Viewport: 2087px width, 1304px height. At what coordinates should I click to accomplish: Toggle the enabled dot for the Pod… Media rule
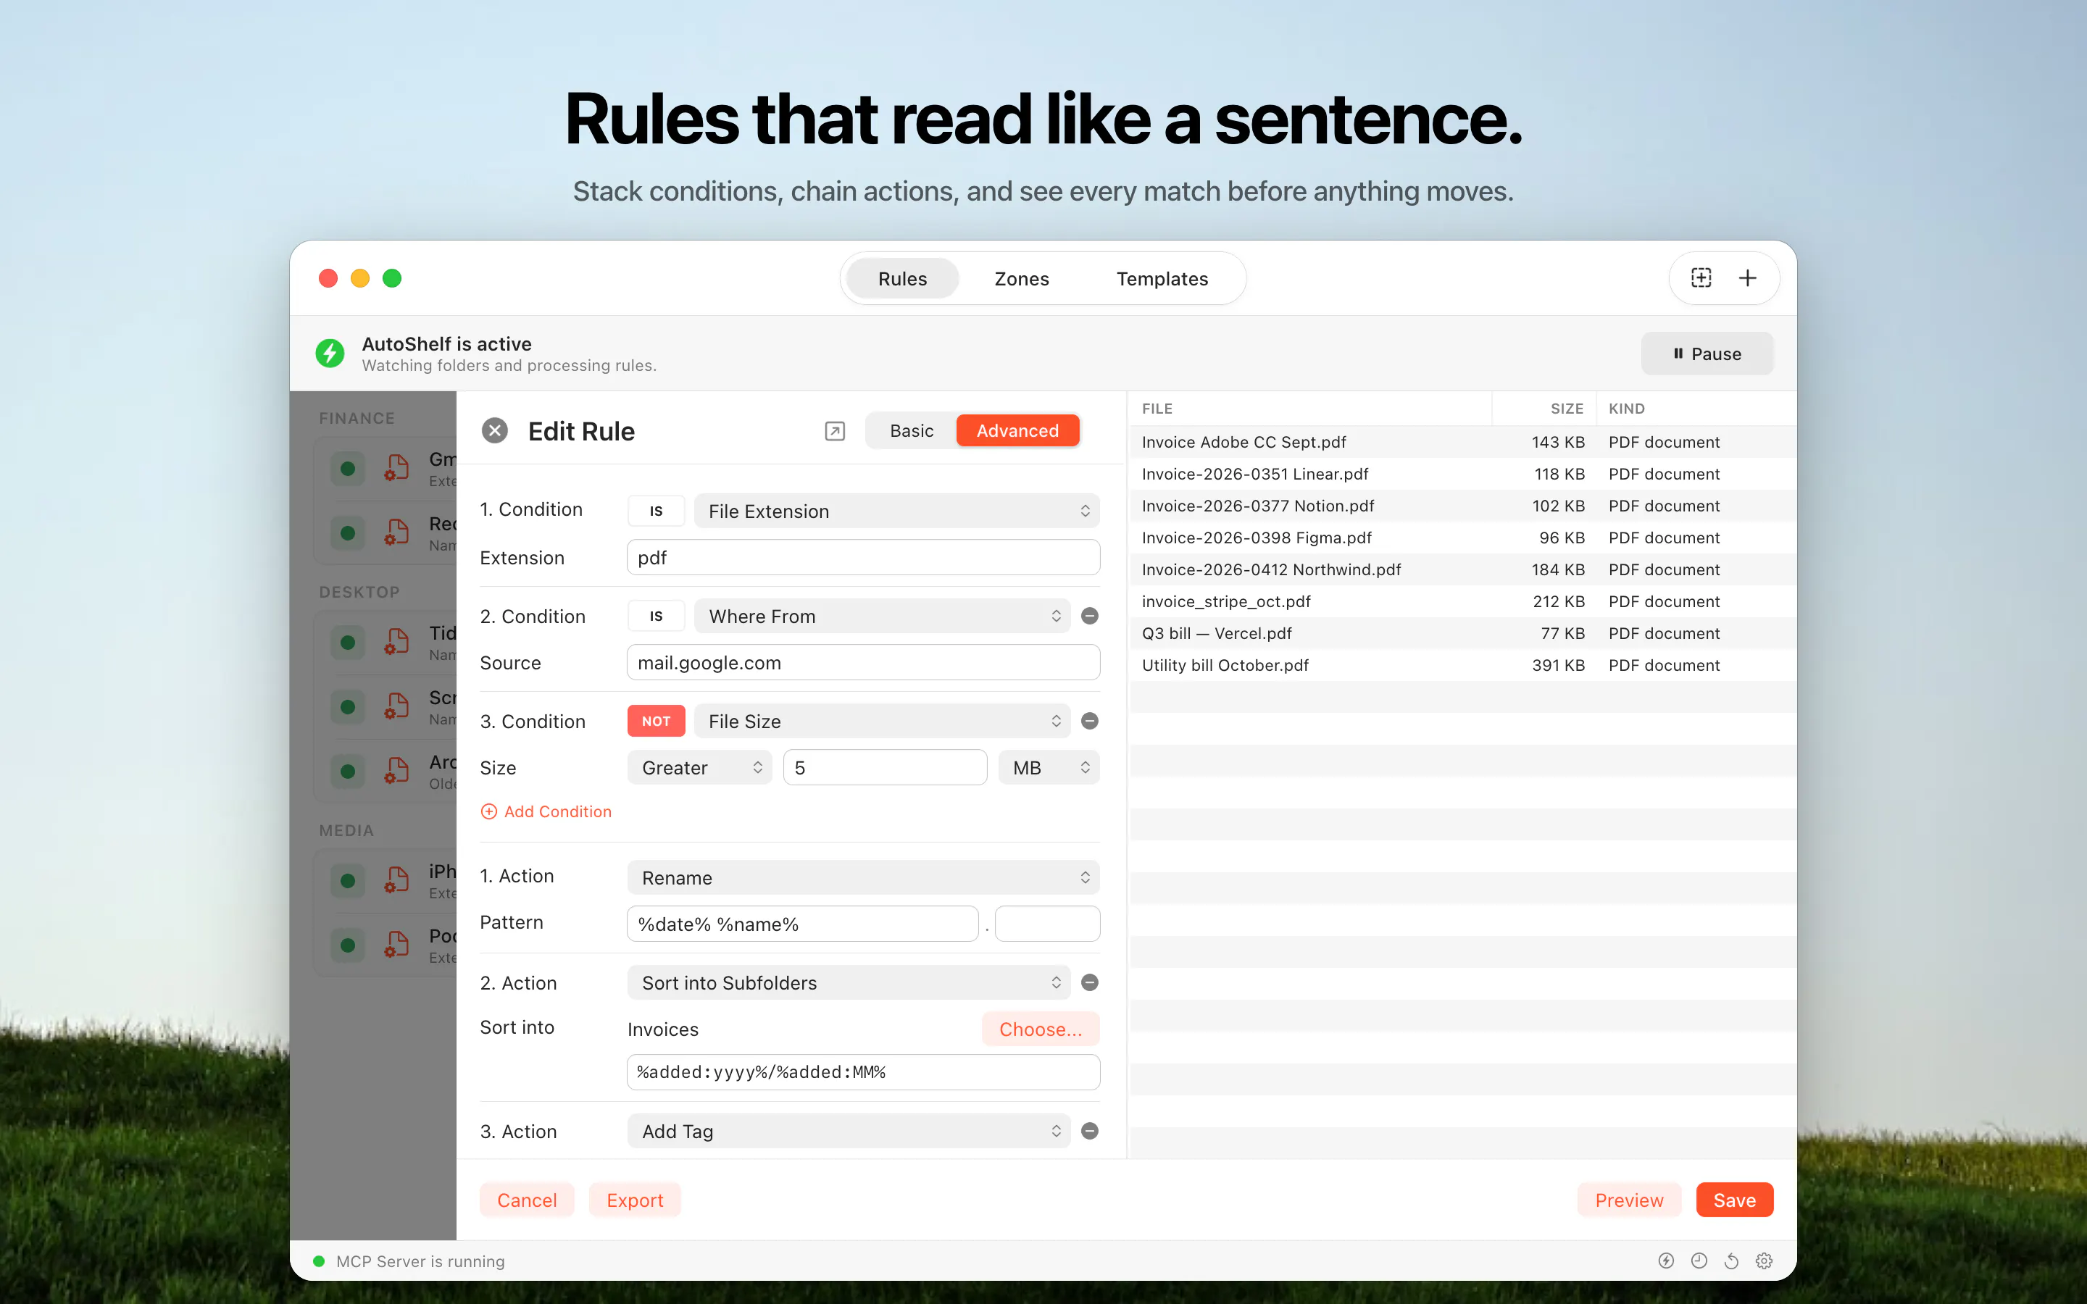(x=348, y=945)
